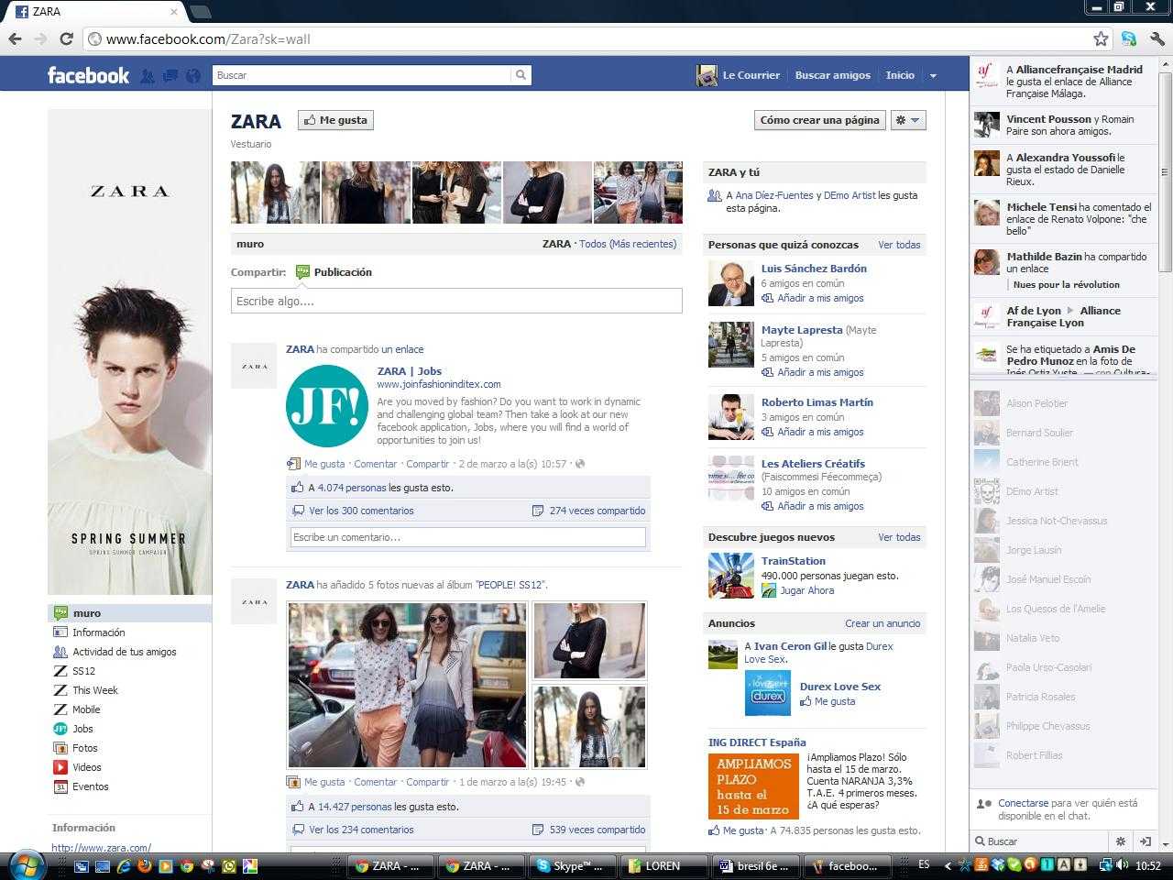This screenshot has height=880, width=1173.
Task: Expand the account dropdown arrow beside Inicio
Action: (933, 76)
